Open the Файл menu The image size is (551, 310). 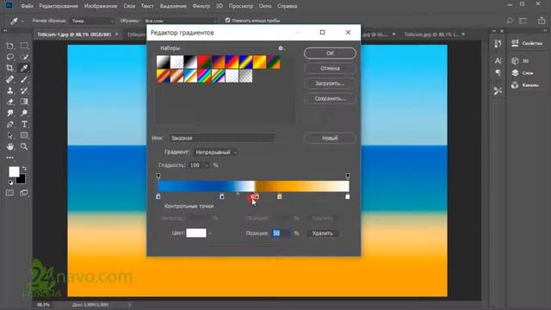[27, 6]
